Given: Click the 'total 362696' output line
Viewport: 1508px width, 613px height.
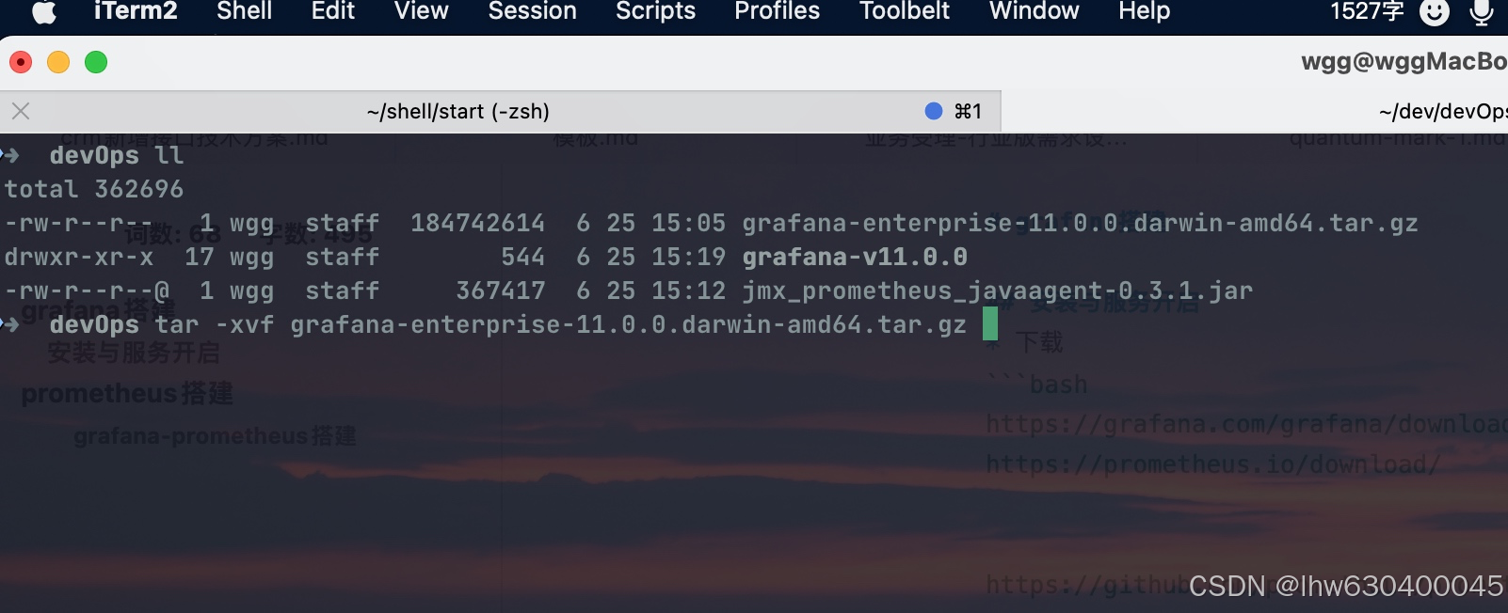Looking at the screenshot, I should 94,189.
